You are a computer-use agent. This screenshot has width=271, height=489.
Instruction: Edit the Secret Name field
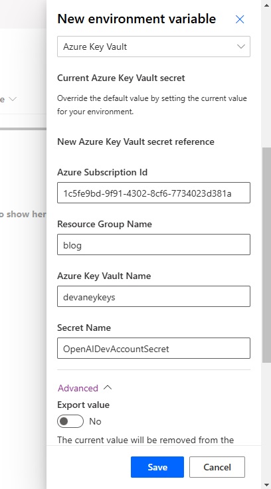(153, 348)
